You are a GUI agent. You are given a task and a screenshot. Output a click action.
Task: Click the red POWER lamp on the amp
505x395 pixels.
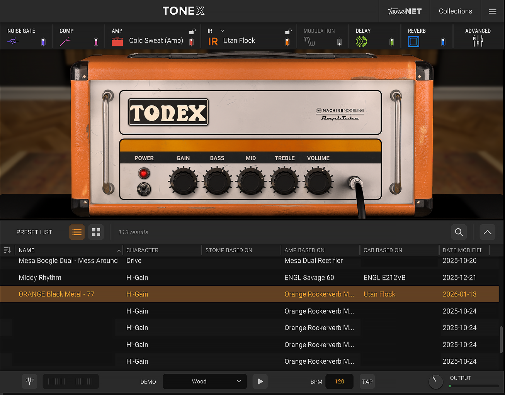[144, 173]
